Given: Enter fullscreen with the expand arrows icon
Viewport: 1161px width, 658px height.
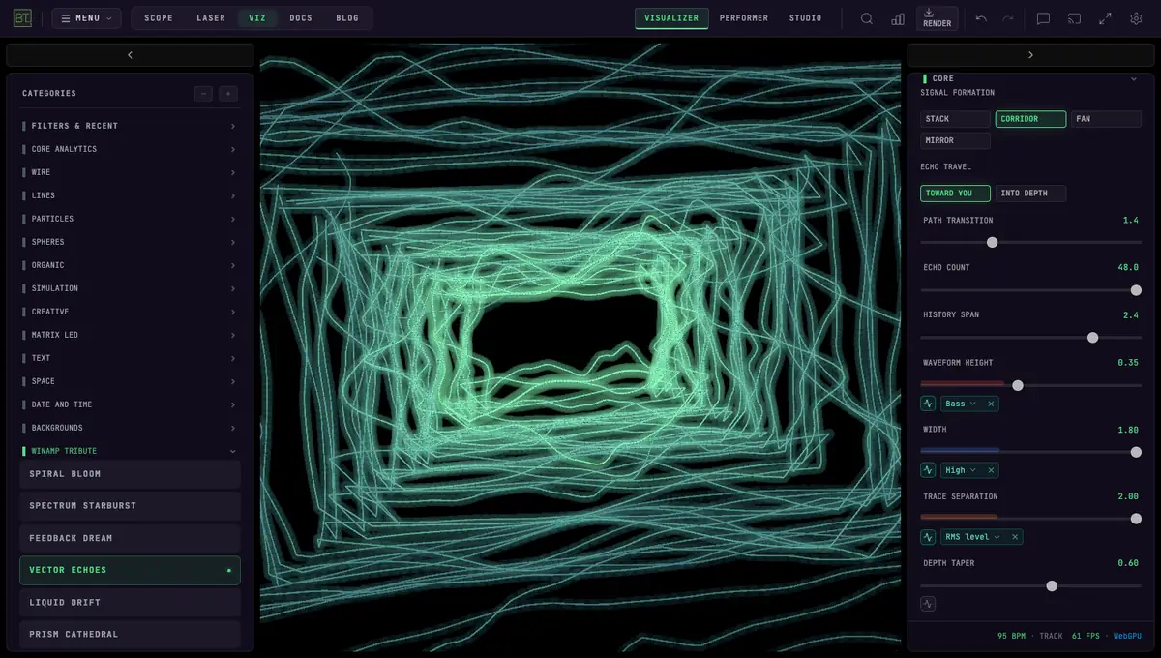Looking at the screenshot, I should coord(1105,18).
